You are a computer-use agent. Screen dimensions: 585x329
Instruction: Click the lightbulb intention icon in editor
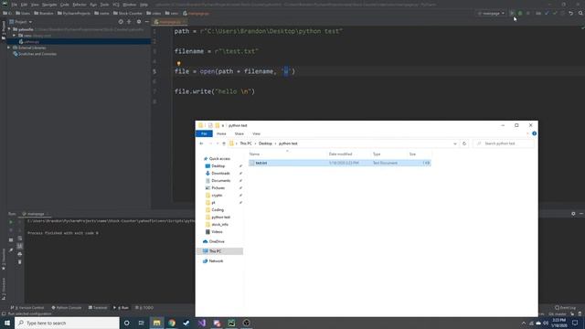(179, 64)
